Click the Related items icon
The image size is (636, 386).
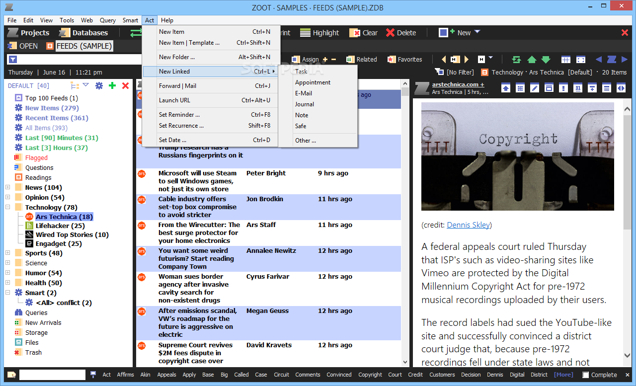tap(350, 59)
